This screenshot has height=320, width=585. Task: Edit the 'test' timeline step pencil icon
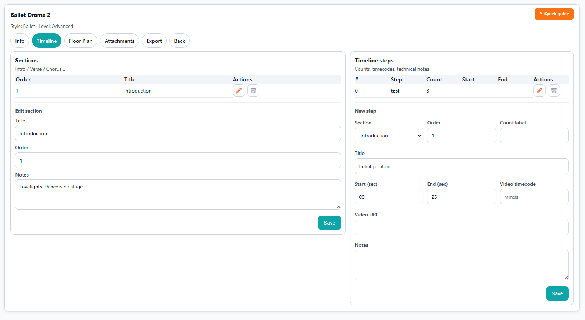click(x=539, y=91)
